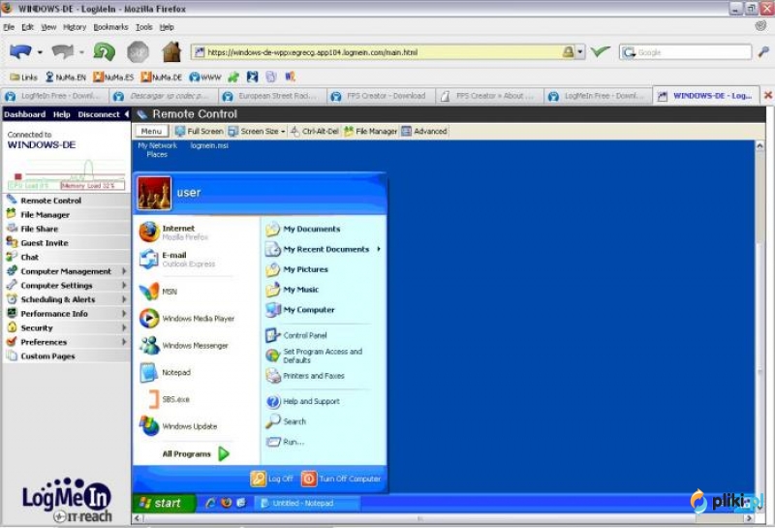Open WWW bookmark

tap(205, 78)
